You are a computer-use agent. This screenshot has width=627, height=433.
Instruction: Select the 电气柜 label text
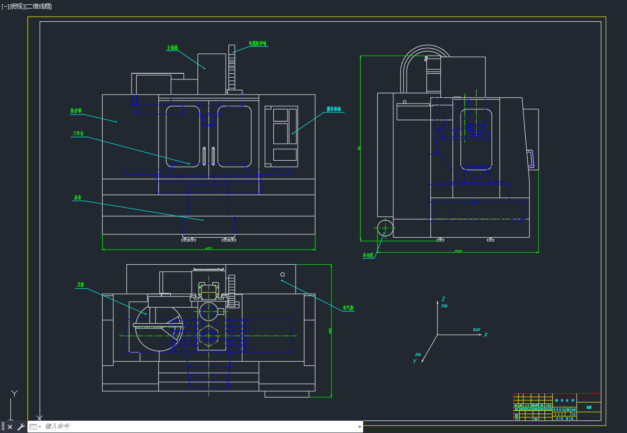click(348, 308)
